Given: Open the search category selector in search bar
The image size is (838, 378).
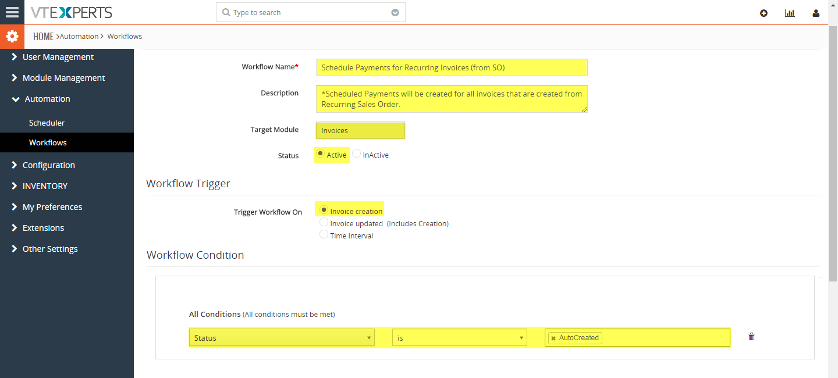Looking at the screenshot, I should [x=395, y=12].
